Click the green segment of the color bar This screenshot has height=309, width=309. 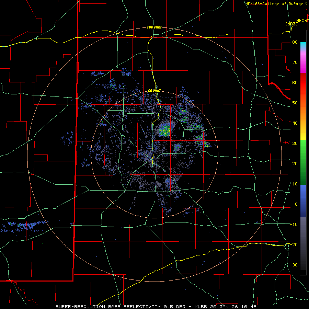(303, 162)
